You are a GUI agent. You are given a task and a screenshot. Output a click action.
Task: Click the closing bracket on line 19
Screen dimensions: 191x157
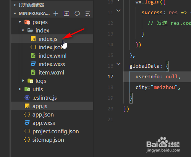131,98
